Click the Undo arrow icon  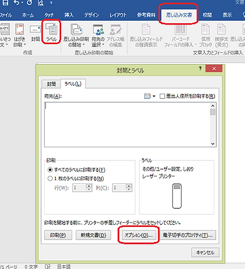16,3
